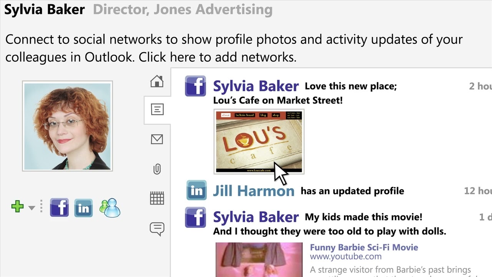Screen dimensions: 492x277
Task: Open Sylvia Baker name on Lou's Cafe post
Action: point(256,86)
